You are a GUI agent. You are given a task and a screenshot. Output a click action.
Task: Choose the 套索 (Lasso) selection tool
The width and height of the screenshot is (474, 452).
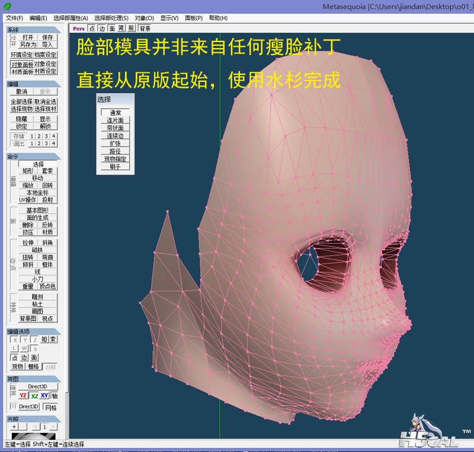tap(47, 171)
